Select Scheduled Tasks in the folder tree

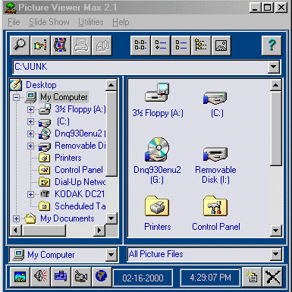pyautogui.click(x=80, y=206)
